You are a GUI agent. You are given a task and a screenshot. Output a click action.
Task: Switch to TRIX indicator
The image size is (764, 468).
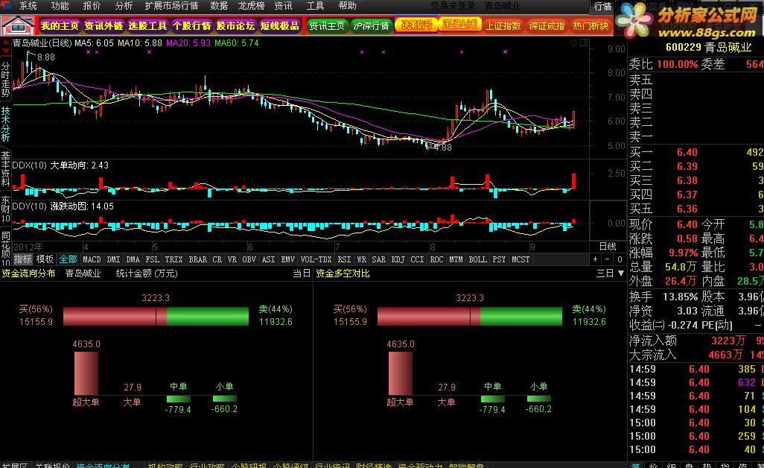[174, 259]
